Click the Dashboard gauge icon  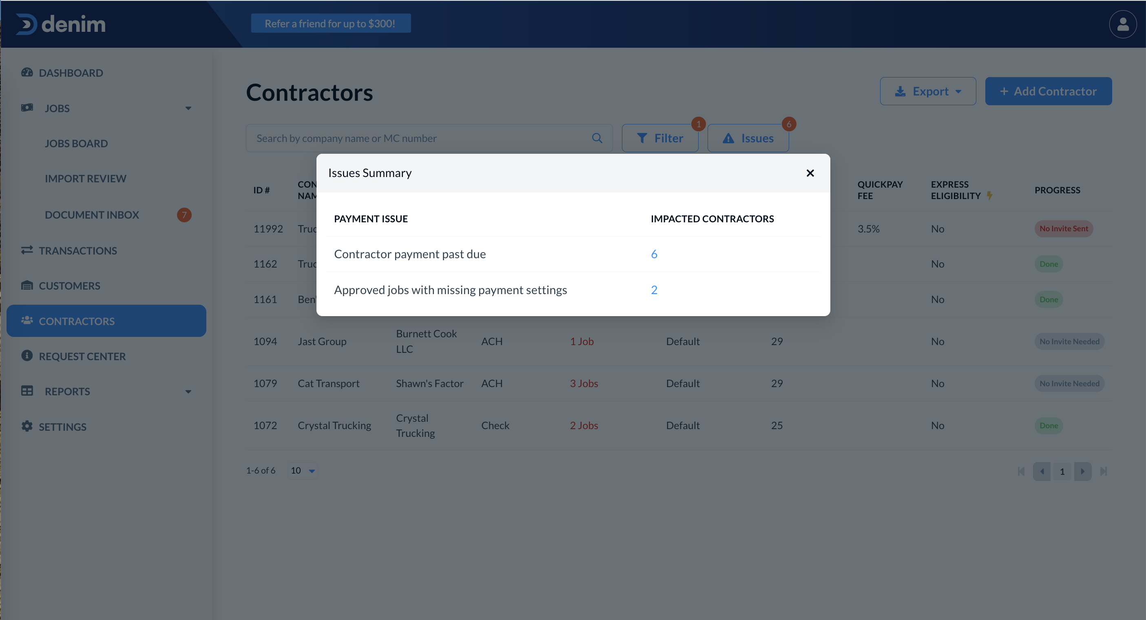point(27,73)
